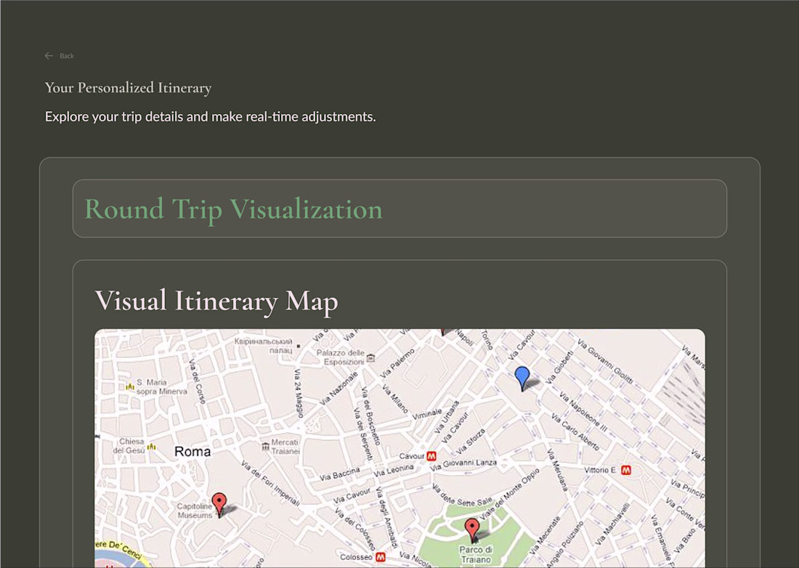This screenshot has width=799, height=568.
Task: Select the red pin at Parco di Traiano
Action: 472,530
